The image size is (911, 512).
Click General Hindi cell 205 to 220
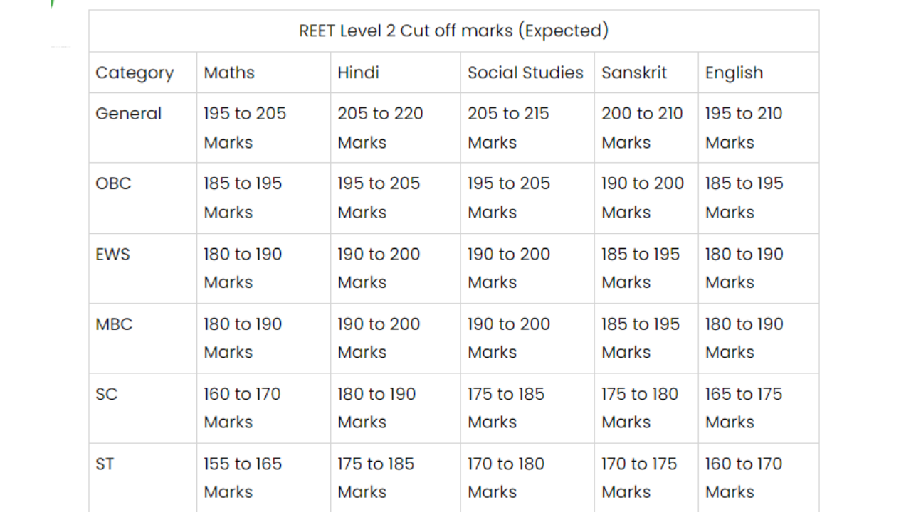(x=380, y=127)
